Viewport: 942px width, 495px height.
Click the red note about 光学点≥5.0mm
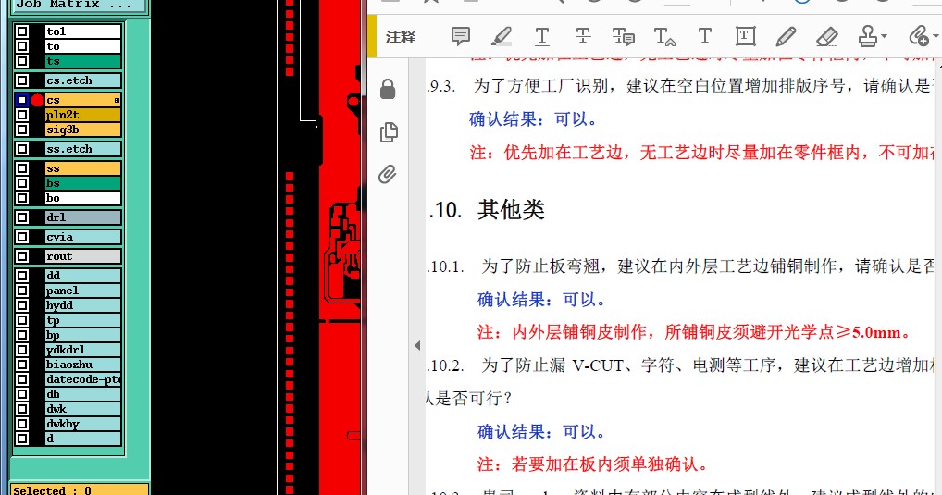pos(695,332)
